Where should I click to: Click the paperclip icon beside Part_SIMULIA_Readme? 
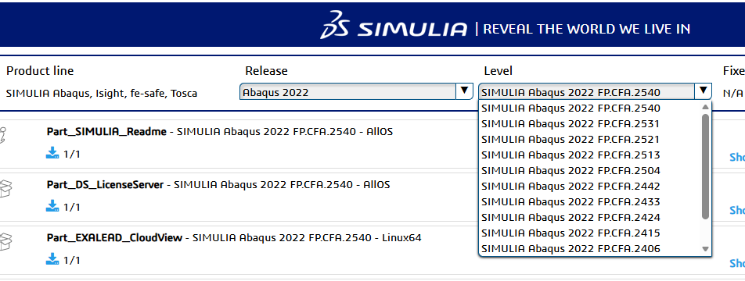[4, 135]
